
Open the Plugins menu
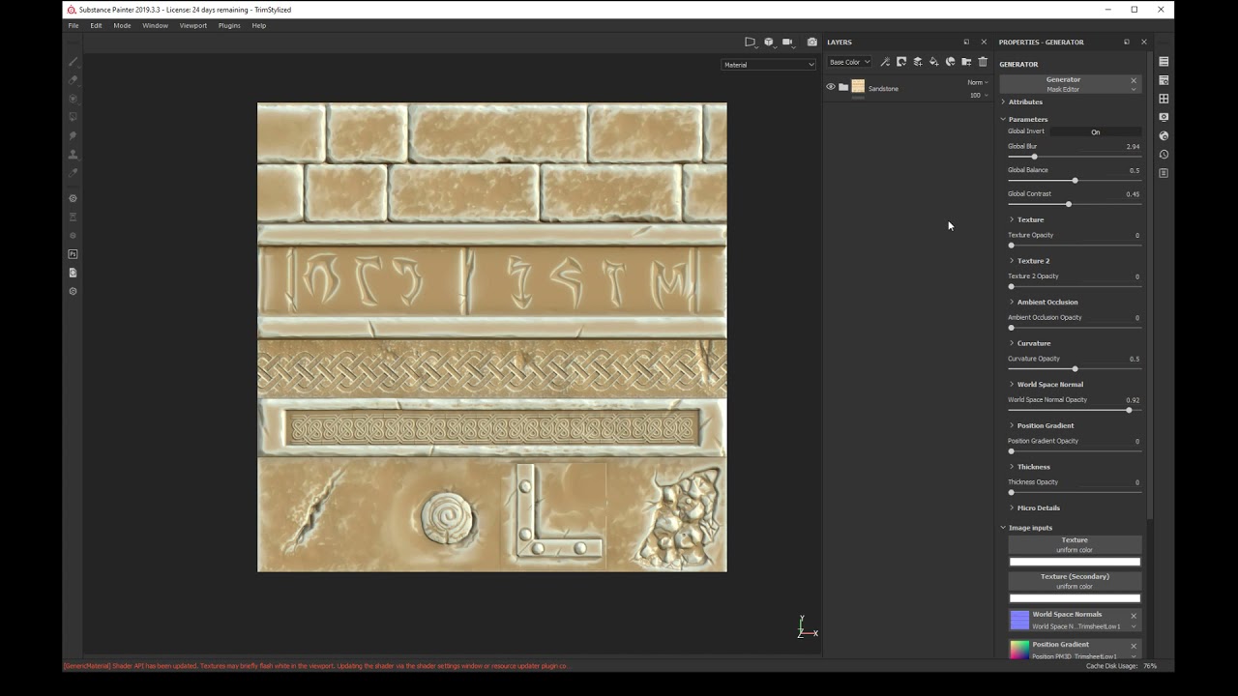pyautogui.click(x=229, y=25)
